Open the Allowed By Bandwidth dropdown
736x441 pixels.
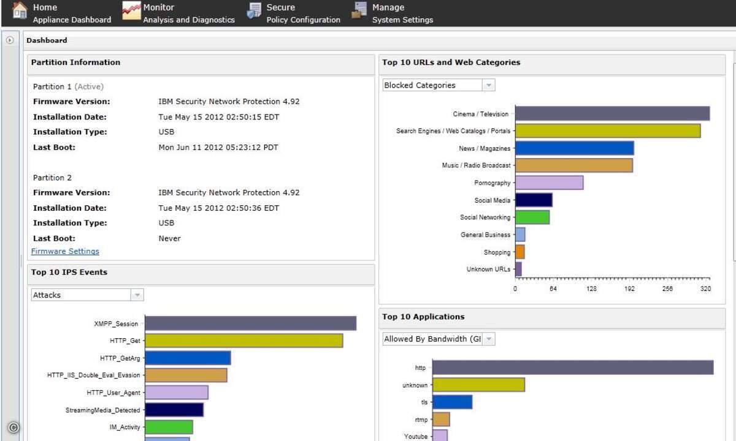(x=489, y=339)
